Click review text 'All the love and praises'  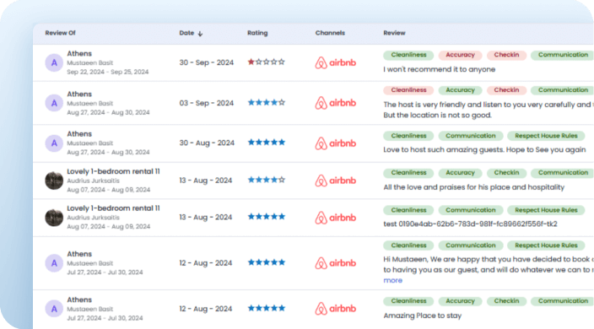coord(474,187)
